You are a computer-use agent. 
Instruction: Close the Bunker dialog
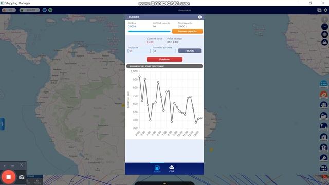pyautogui.click(x=200, y=17)
